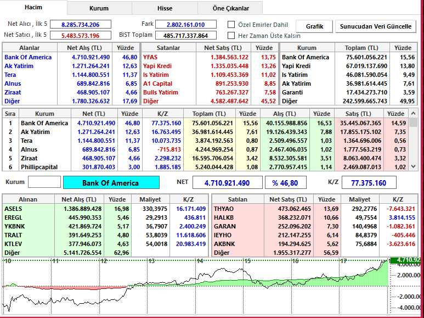
Task: Select the Öne Çıkanlar tab
Action: pyautogui.click(x=230, y=8)
